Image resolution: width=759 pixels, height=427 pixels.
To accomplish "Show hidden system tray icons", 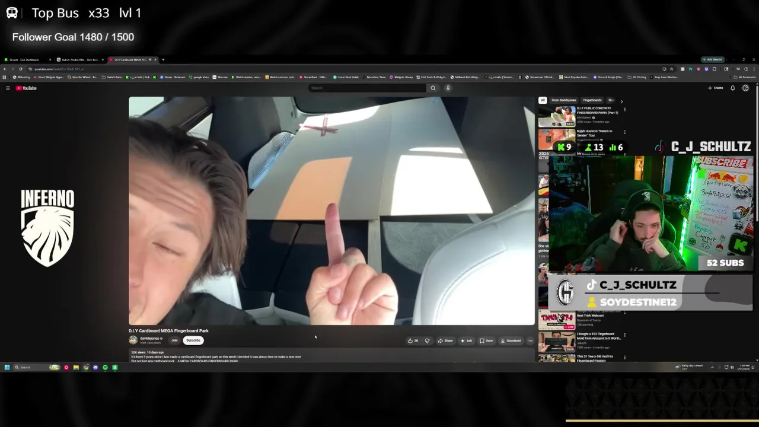I will 712,367.
